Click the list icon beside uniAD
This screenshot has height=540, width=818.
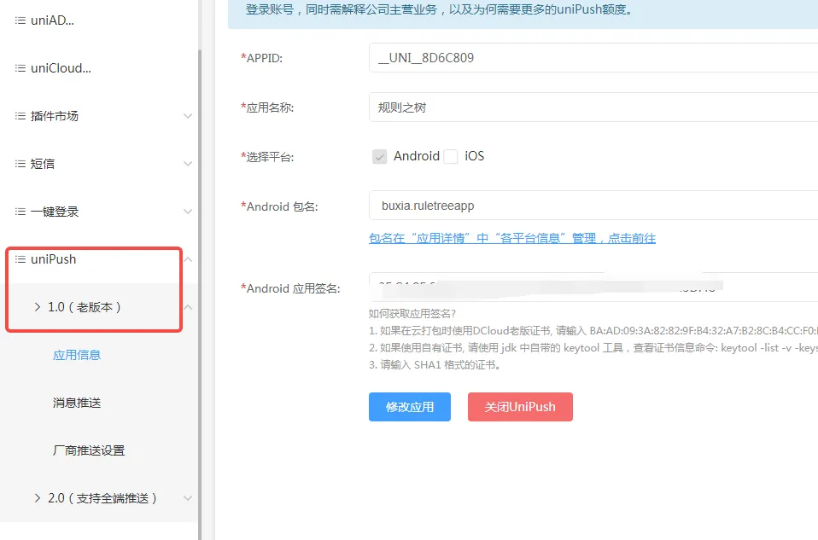point(20,20)
